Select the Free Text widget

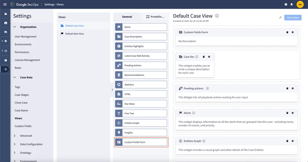141,113
